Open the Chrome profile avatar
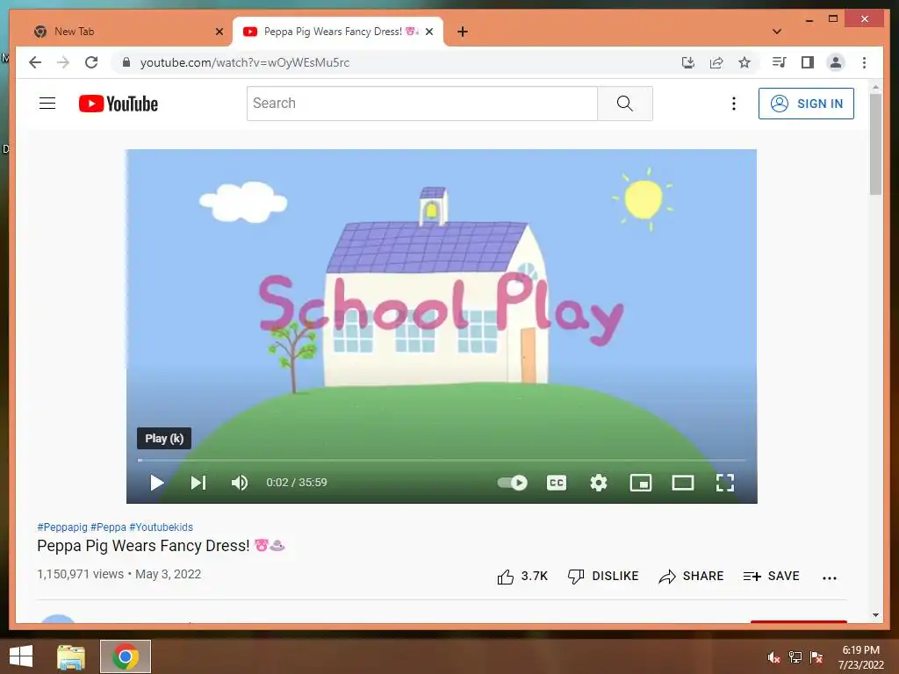The width and height of the screenshot is (899, 674). click(836, 62)
